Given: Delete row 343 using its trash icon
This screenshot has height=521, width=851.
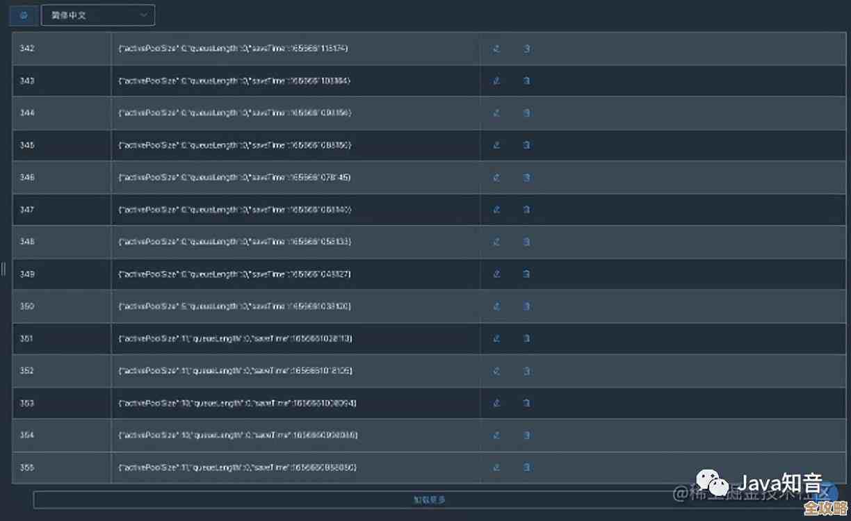Looking at the screenshot, I should 526,81.
